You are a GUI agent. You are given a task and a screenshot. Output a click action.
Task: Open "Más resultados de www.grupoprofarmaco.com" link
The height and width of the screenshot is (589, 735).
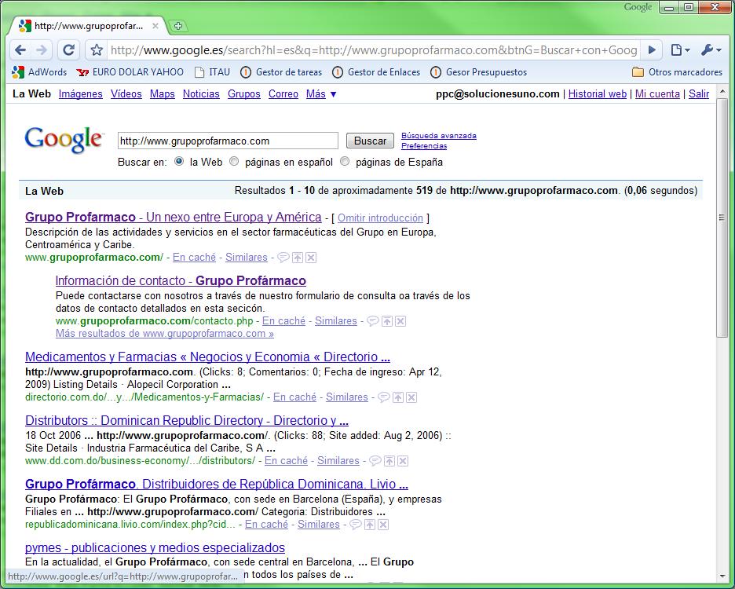click(165, 334)
